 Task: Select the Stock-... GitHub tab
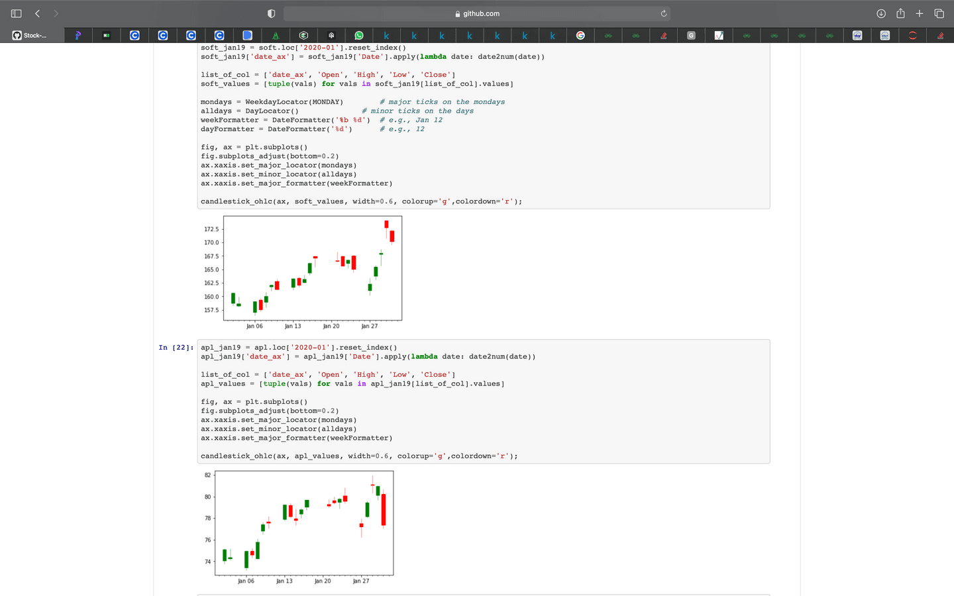click(x=32, y=35)
